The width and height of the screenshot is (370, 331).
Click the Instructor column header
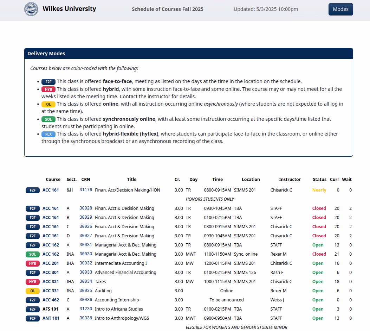click(x=290, y=180)
